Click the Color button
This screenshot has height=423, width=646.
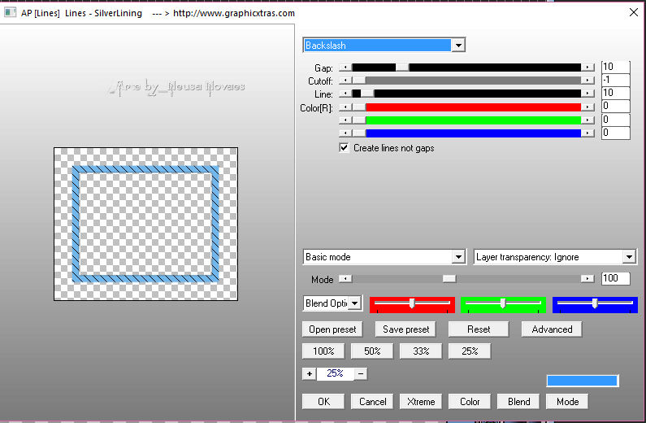click(470, 402)
